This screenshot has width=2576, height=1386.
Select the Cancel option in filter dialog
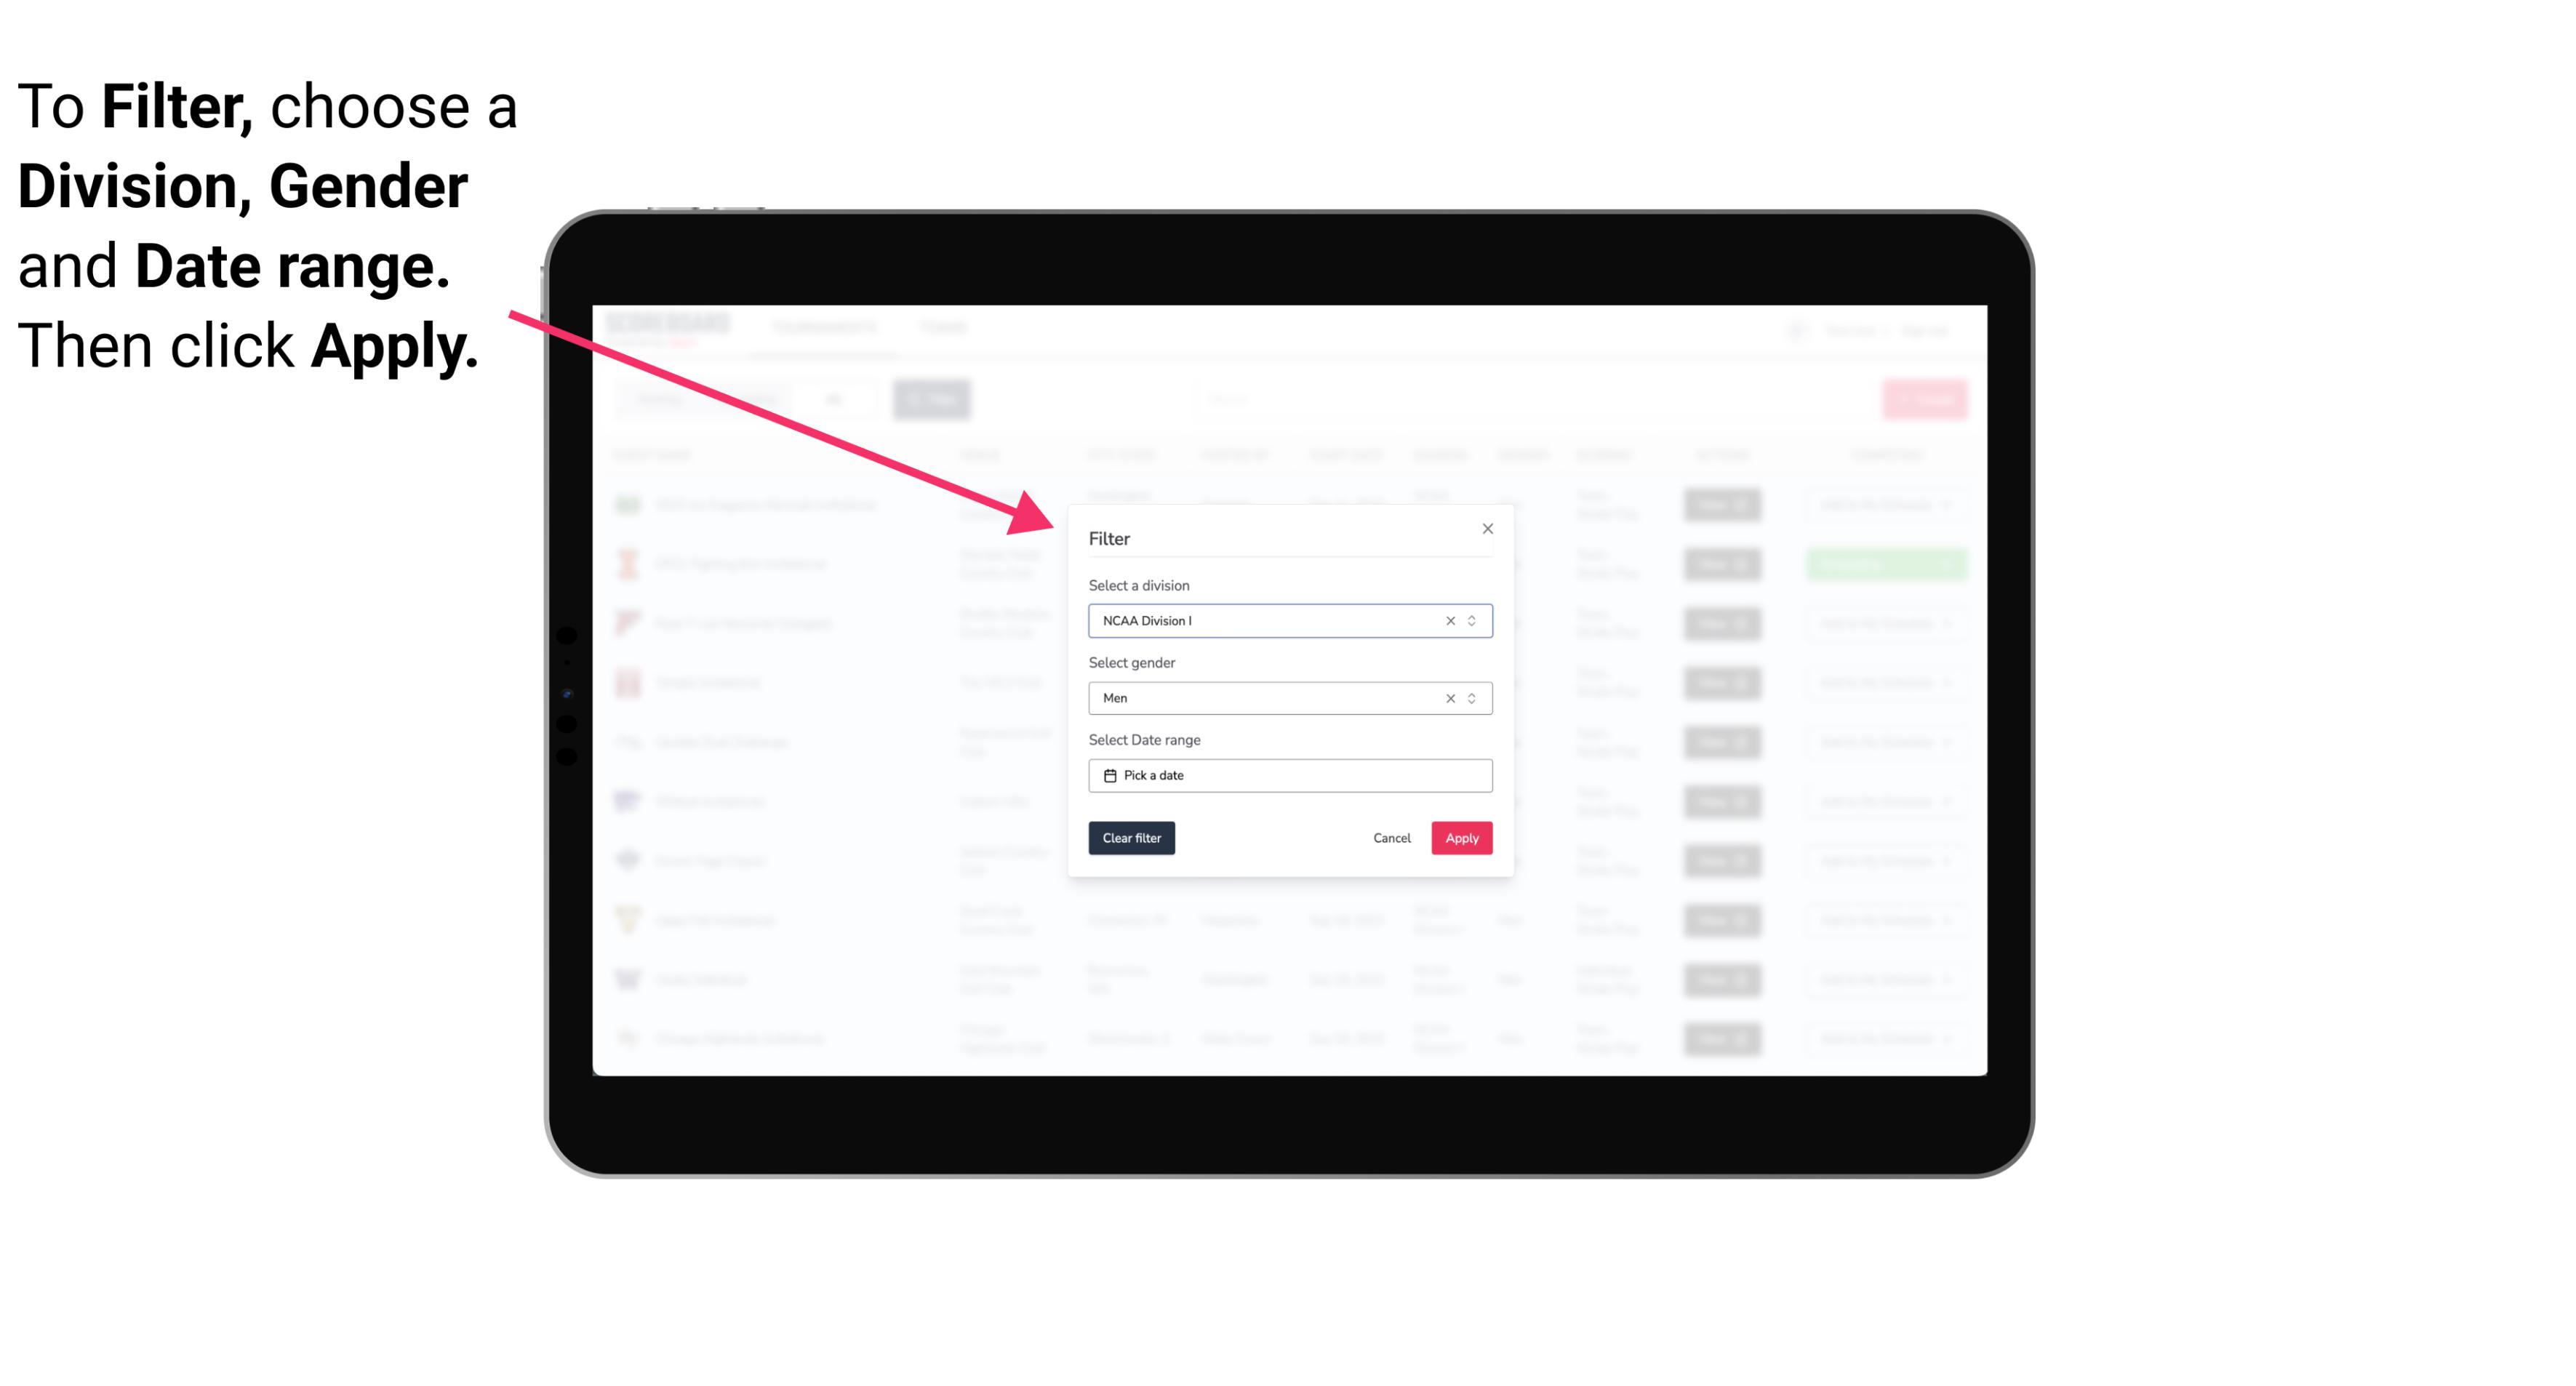[1393, 838]
